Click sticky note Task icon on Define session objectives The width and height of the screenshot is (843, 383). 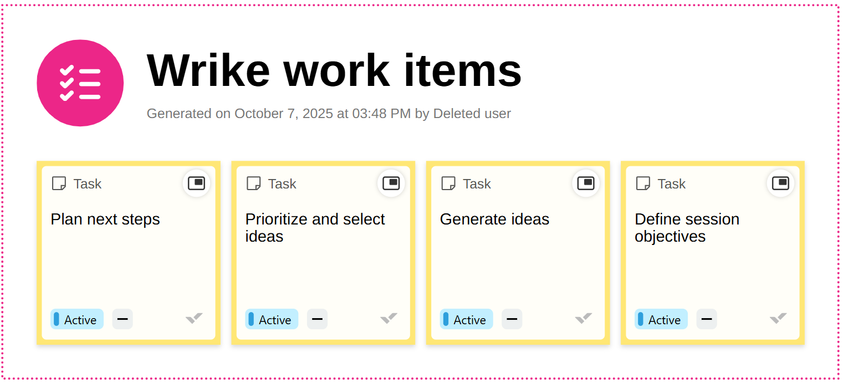tap(643, 183)
